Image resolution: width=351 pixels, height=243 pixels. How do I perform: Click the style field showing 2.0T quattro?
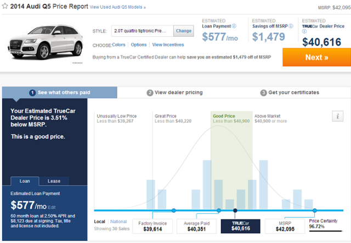143,31
